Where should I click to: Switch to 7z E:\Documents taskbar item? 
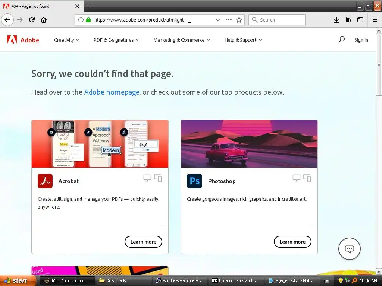pyautogui.click(x=237, y=280)
